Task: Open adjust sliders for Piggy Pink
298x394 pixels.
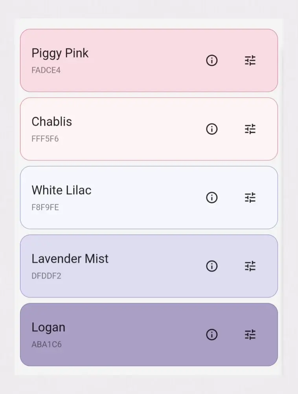Action: 250,60
